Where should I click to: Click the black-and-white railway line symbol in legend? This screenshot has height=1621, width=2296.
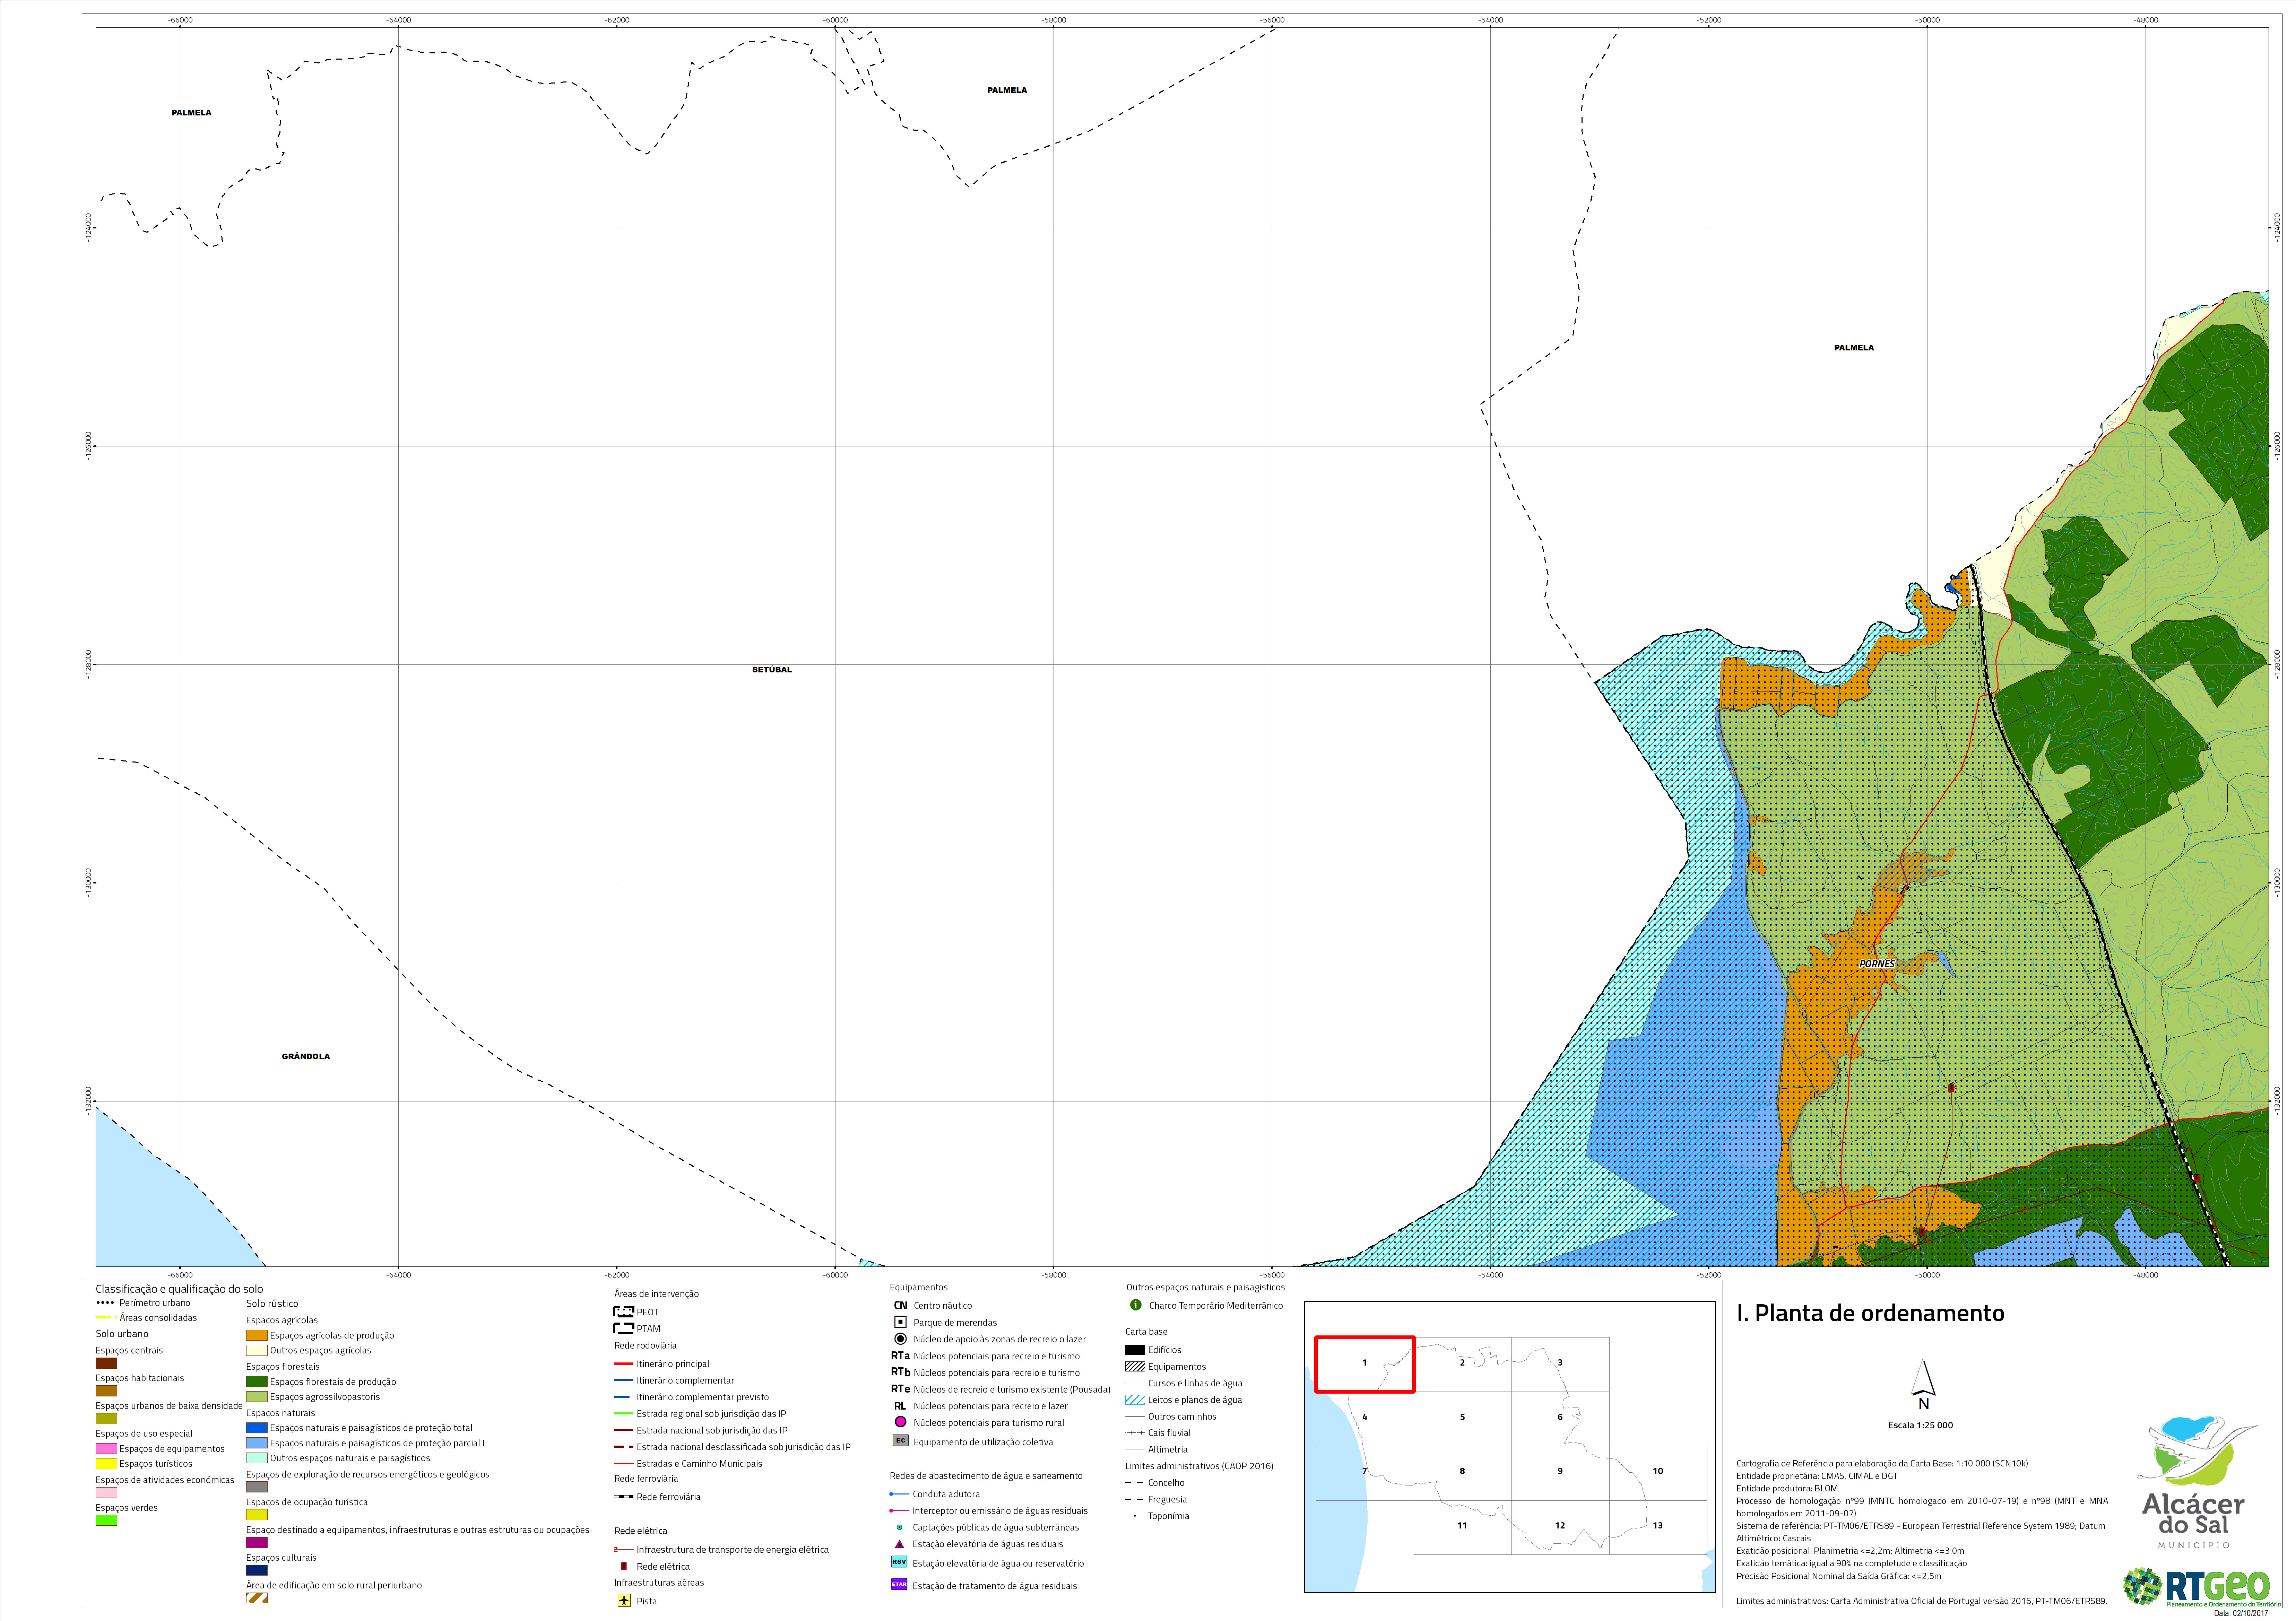click(x=624, y=1497)
